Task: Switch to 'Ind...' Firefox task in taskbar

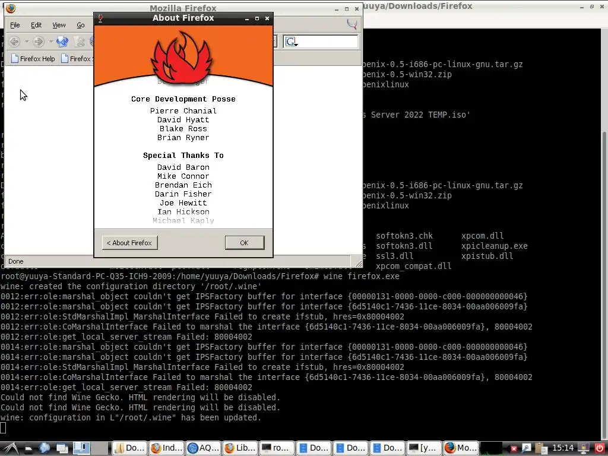Action: click(167, 448)
